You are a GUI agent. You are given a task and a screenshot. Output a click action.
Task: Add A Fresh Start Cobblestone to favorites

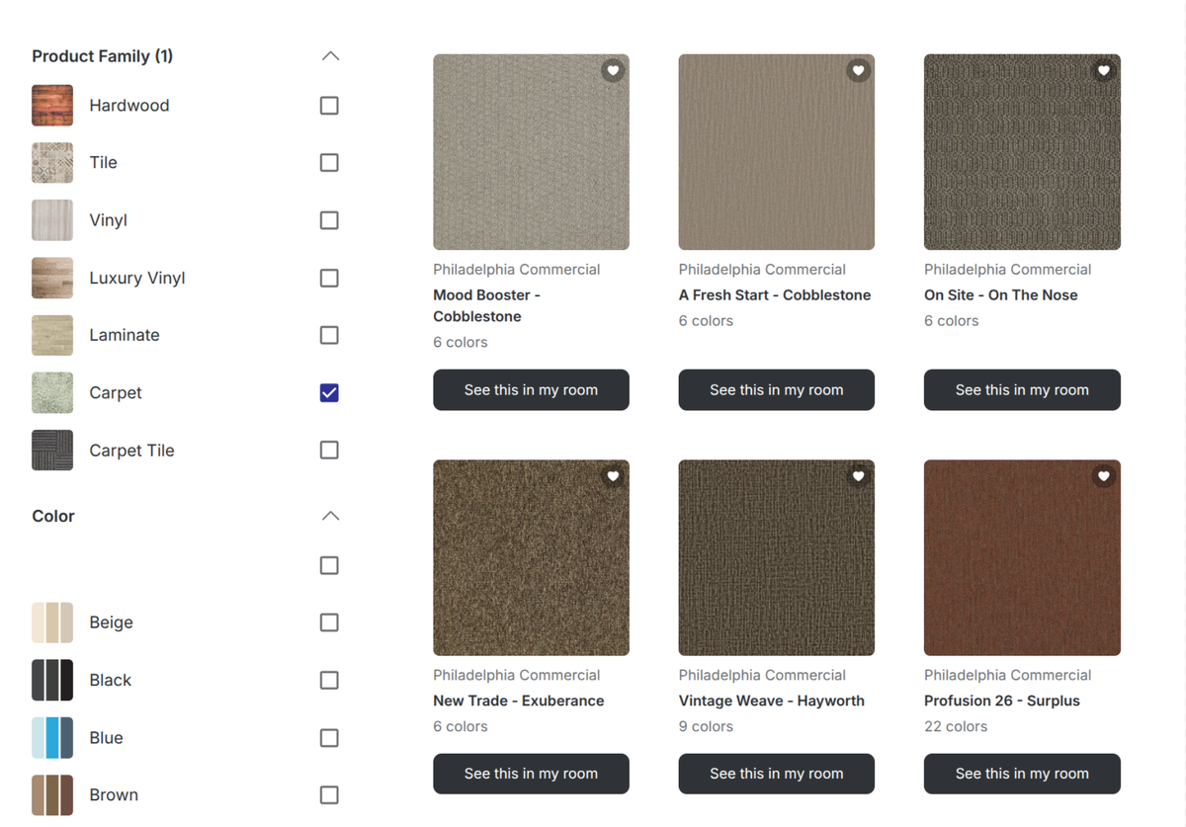tap(858, 70)
